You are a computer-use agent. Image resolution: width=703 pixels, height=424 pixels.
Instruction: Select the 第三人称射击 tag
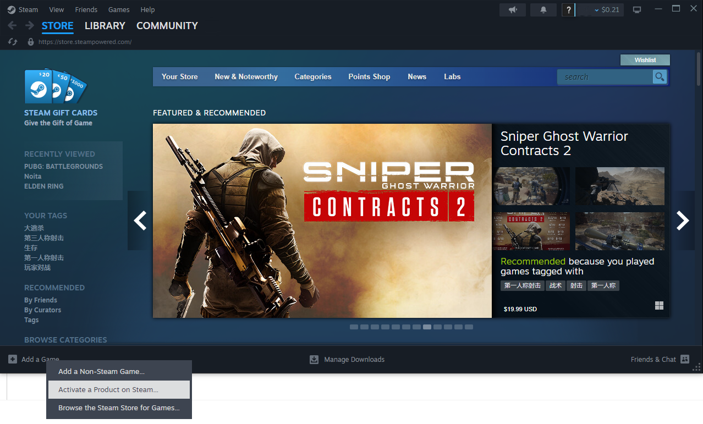(x=44, y=238)
